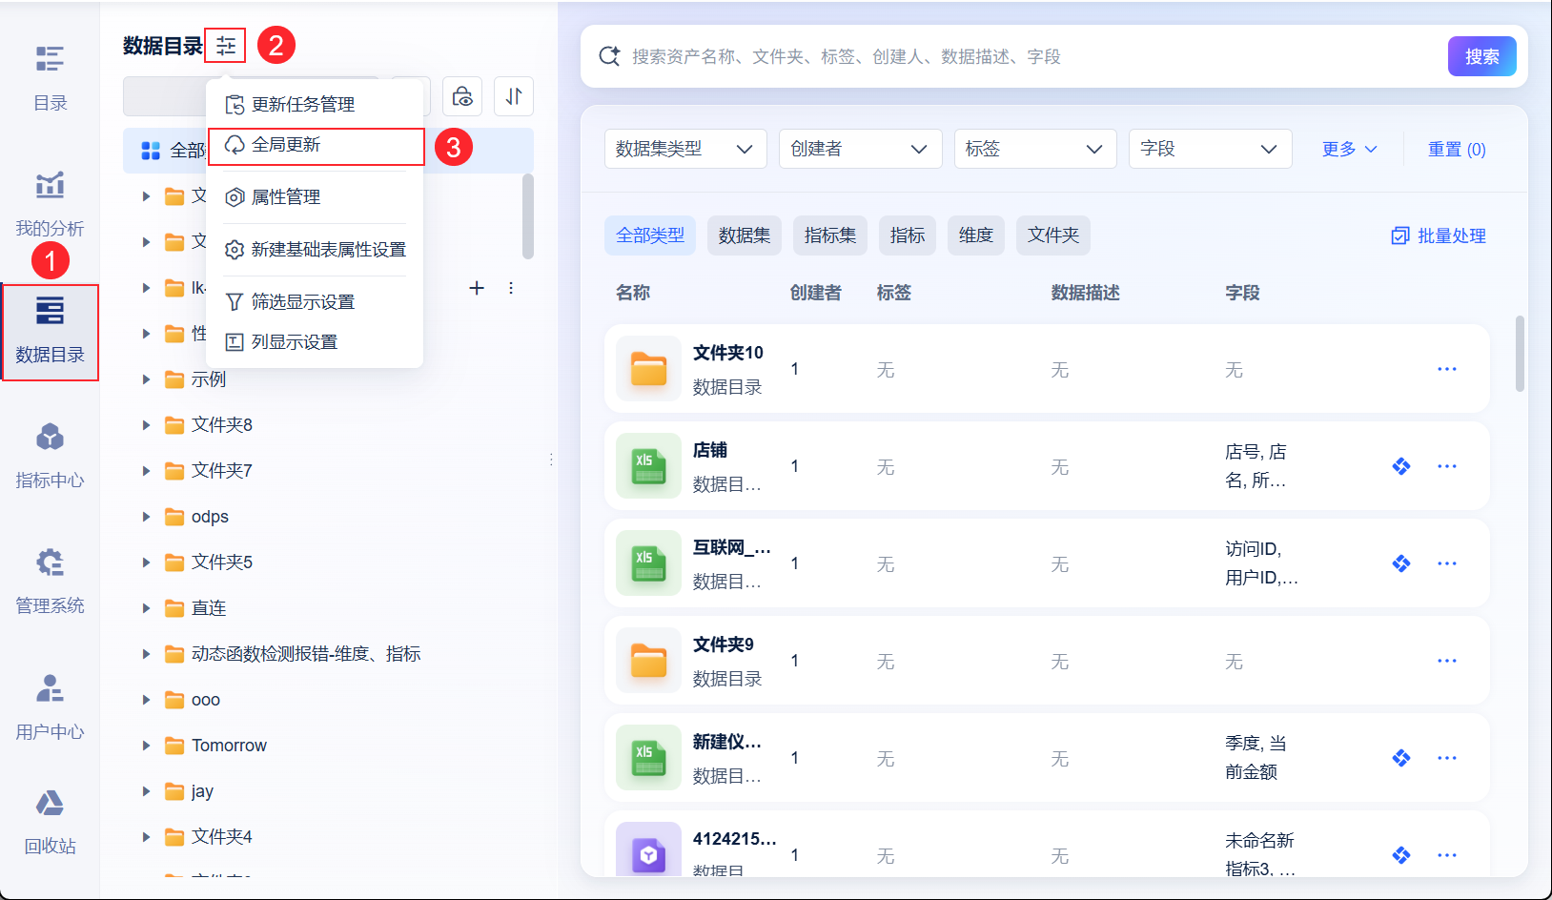
Task: Switch to 数据集 filter tab
Action: (x=745, y=235)
